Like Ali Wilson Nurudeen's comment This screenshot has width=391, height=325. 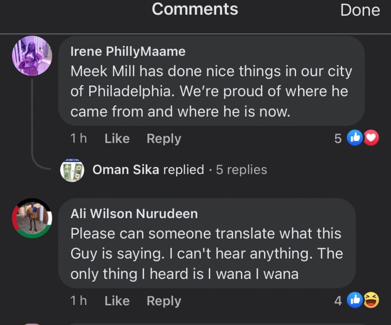click(x=117, y=301)
